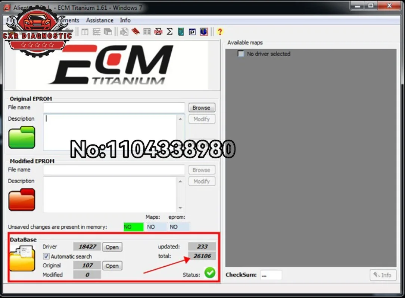The height and width of the screenshot is (298, 405).
Task: Click the Original value 107
Action: point(87,266)
